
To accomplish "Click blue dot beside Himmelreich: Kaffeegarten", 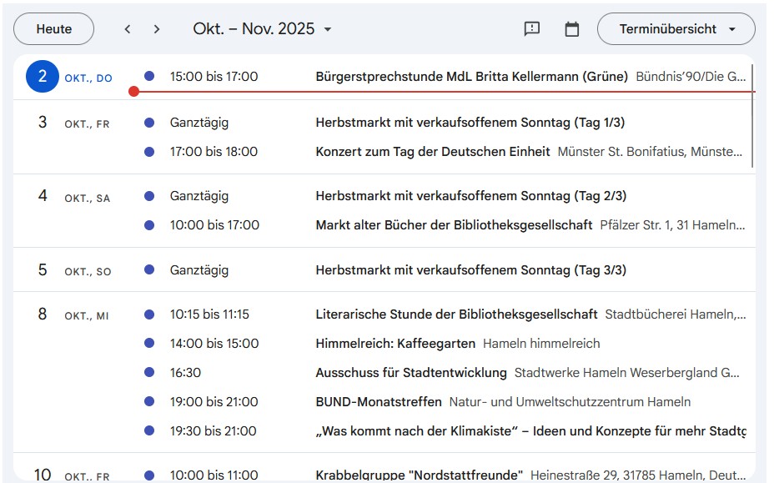I will (x=149, y=344).
